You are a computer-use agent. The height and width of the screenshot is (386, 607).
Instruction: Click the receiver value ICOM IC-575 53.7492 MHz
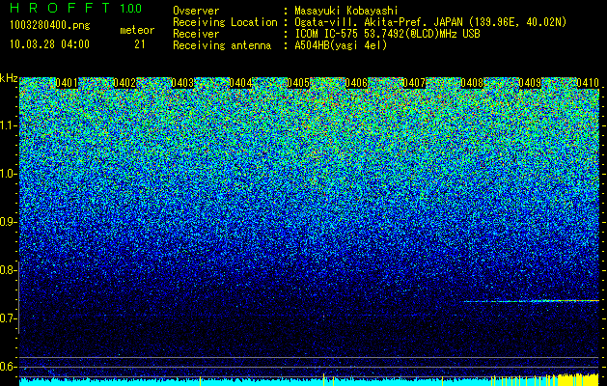coord(387,34)
